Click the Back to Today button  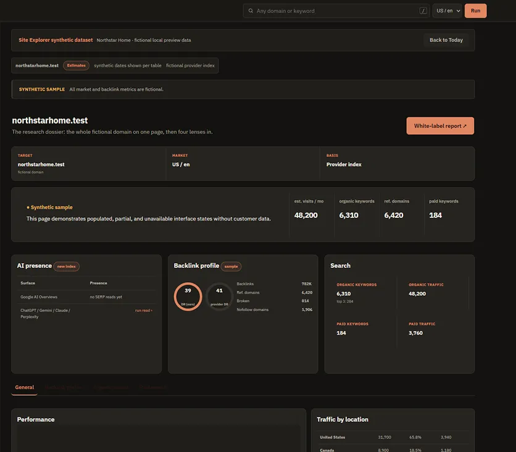tap(446, 40)
